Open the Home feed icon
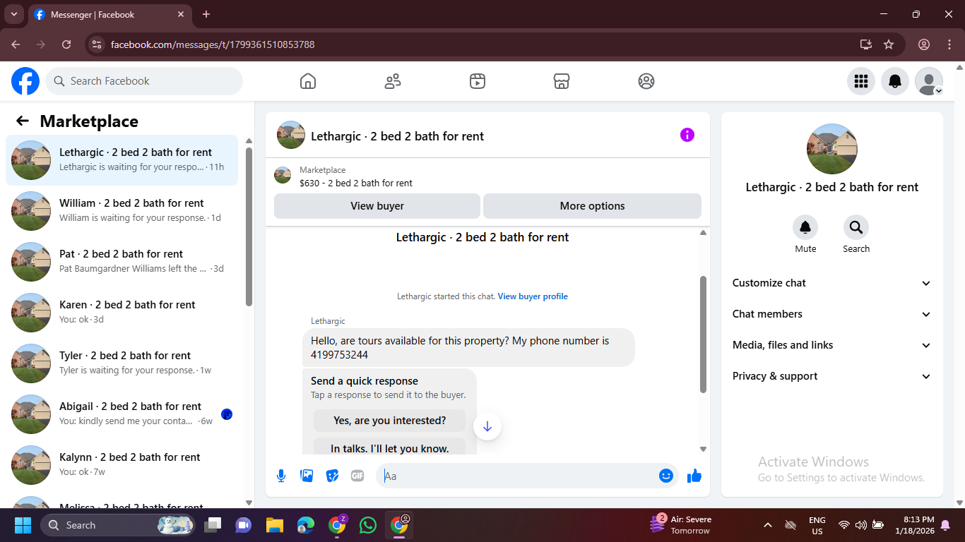Image resolution: width=965 pixels, height=542 pixels. [308, 81]
